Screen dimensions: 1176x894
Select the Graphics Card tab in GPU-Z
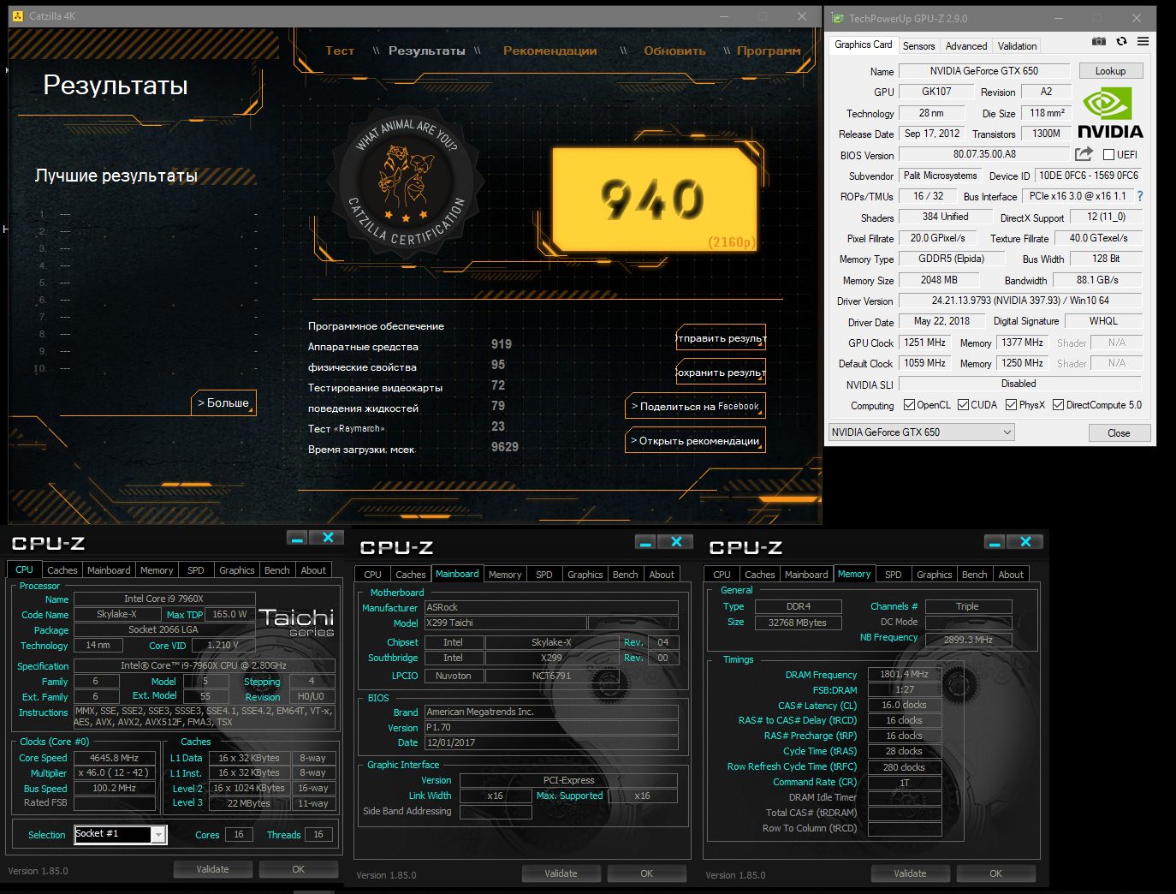[x=863, y=45]
